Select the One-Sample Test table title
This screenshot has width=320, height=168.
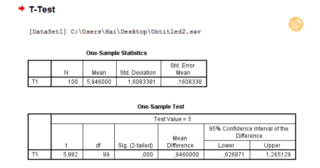[161, 106]
